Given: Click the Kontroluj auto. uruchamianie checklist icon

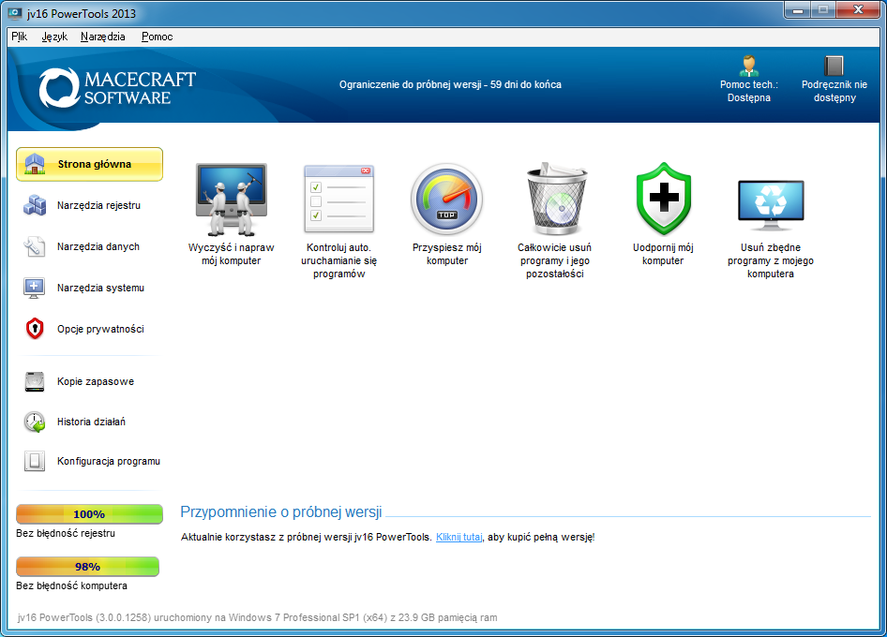Looking at the screenshot, I should pos(338,200).
